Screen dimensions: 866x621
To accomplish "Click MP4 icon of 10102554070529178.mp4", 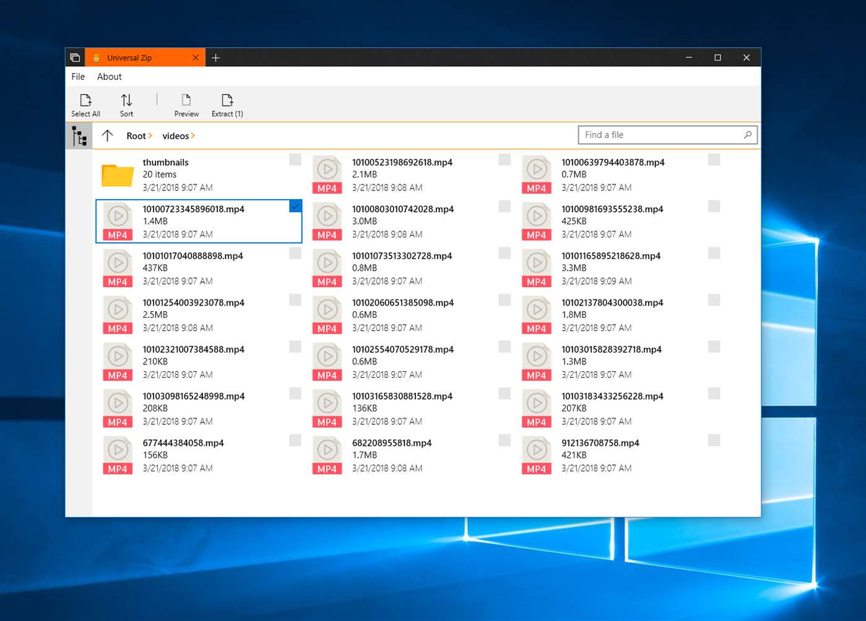I will (327, 362).
